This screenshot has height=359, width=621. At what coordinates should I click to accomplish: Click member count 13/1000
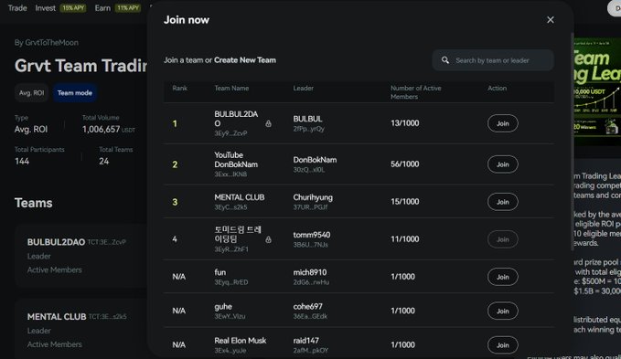point(405,123)
